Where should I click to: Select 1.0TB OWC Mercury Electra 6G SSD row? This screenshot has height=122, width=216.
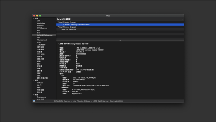pos(75,25)
